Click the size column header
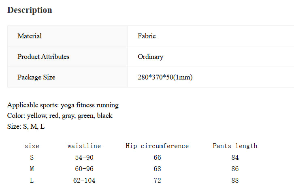The width and height of the screenshot is (294, 186). pos(32,146)
